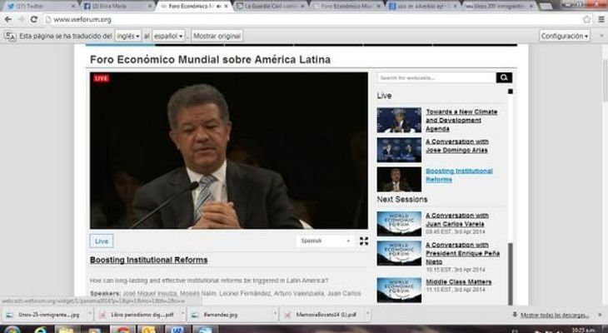Viewport: 608px width, 333px height.
Task: Open Internet Explorer from the taskbar
Action: pos(40,330)
